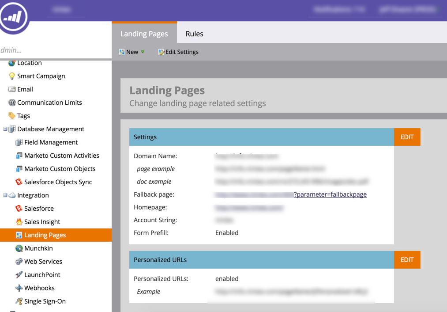The width and height of the screenshot is (447, 312).
Task: Click 'Change landing page related settings' text
Action: pyautogui.click(x=198, y=103)
